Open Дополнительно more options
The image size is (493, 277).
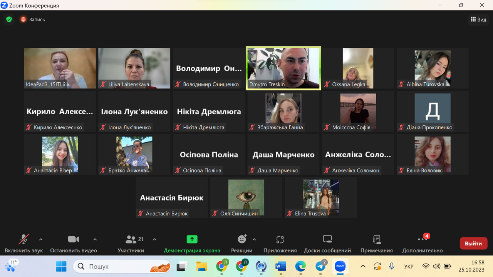pos(423,244)
